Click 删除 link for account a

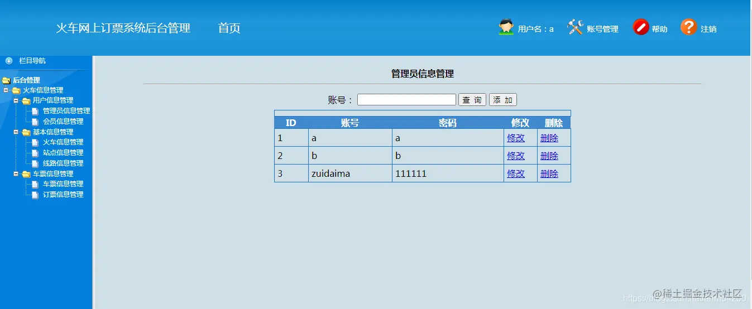pyautogui.click(x=549, y=138)
